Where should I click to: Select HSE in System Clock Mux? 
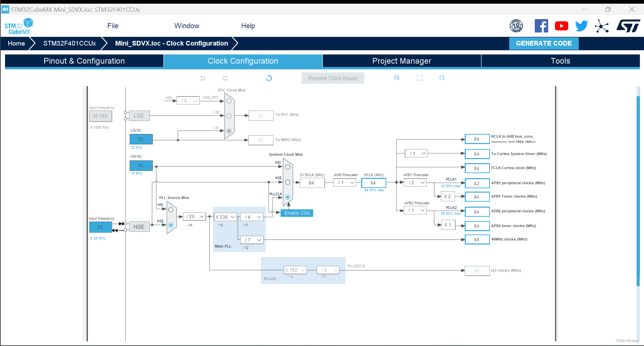pyautogui.click(x=287, y=182)
